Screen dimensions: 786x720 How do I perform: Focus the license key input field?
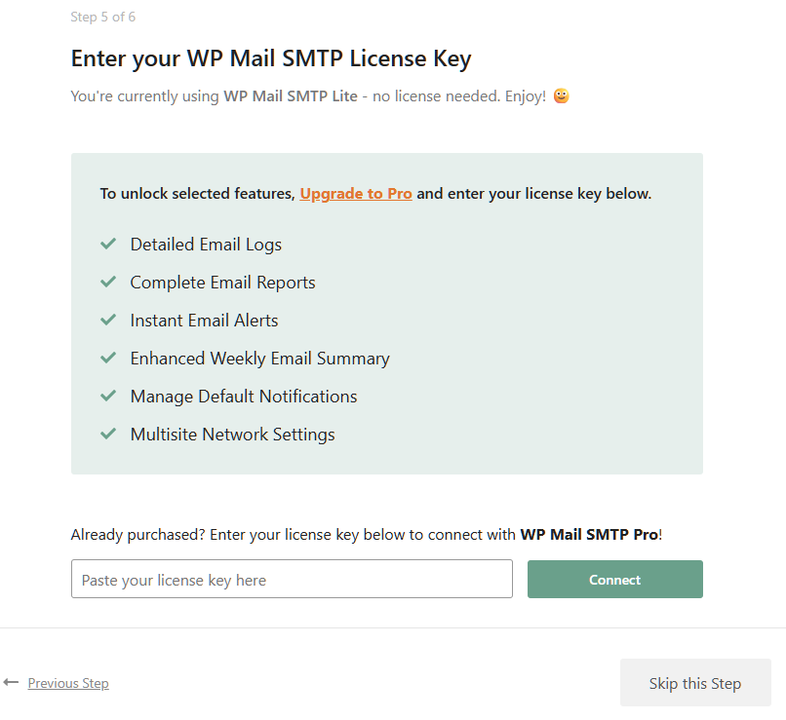point(292,580)
